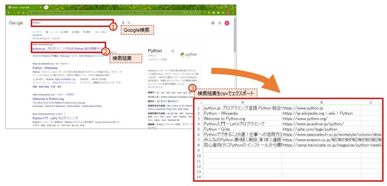This screenshot has width=387, height=186.
Task: Click the Python logo thumbnail
Action: (189, 55)
